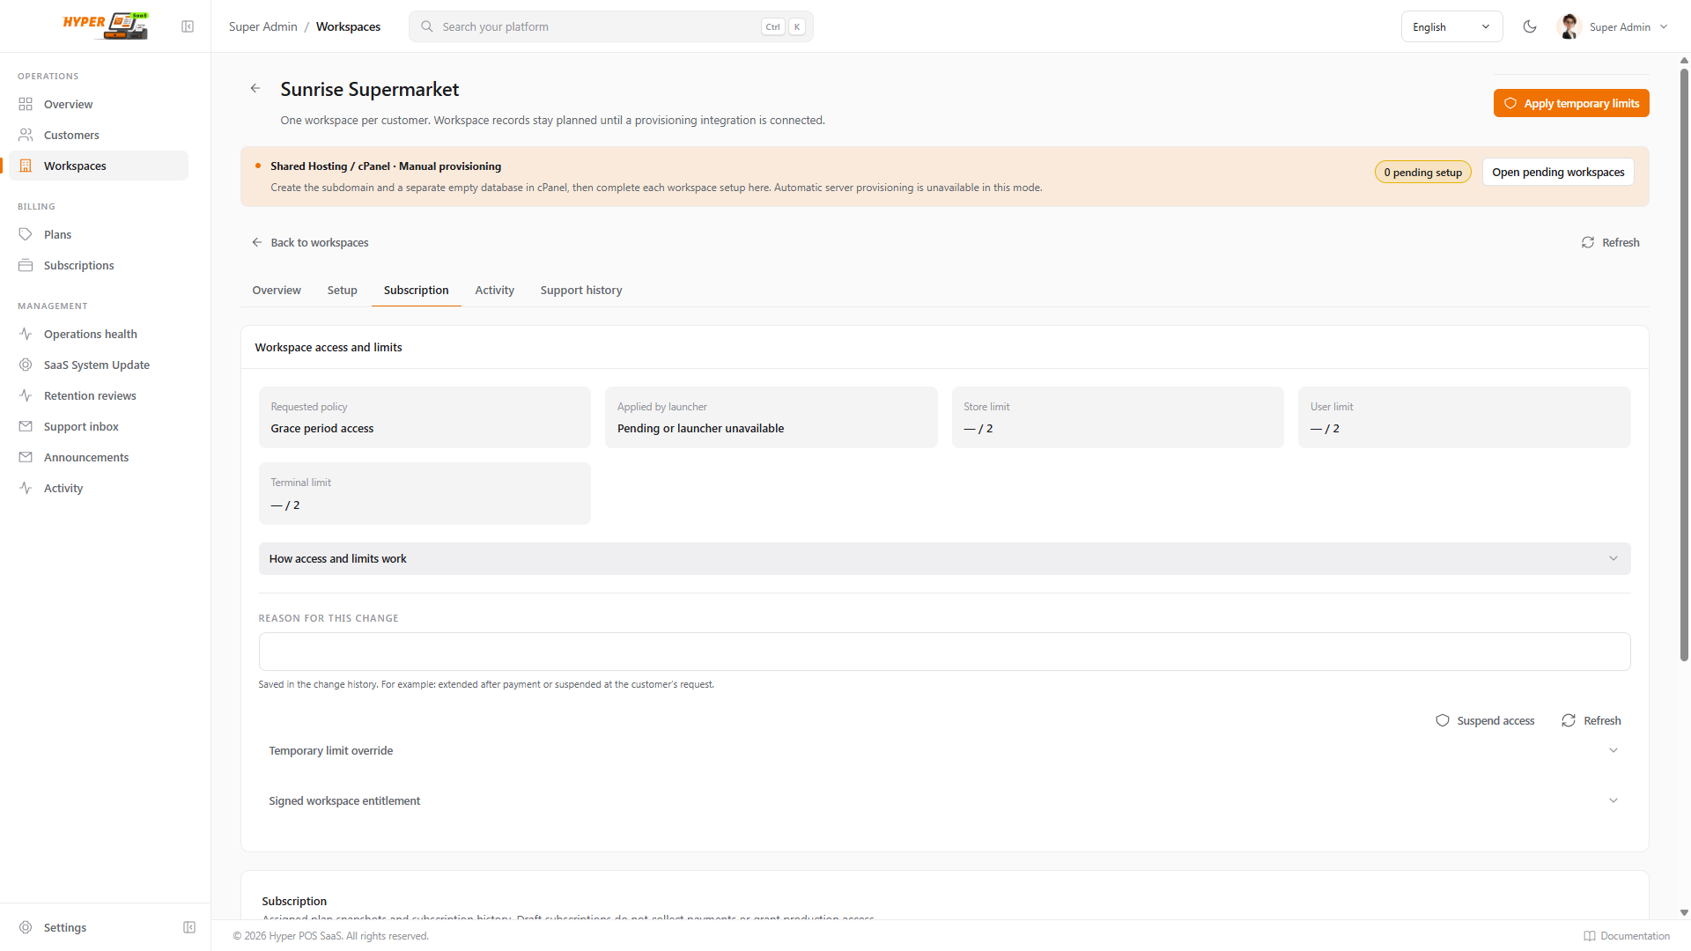Open Retention reviews page

(x=99, y=395)
